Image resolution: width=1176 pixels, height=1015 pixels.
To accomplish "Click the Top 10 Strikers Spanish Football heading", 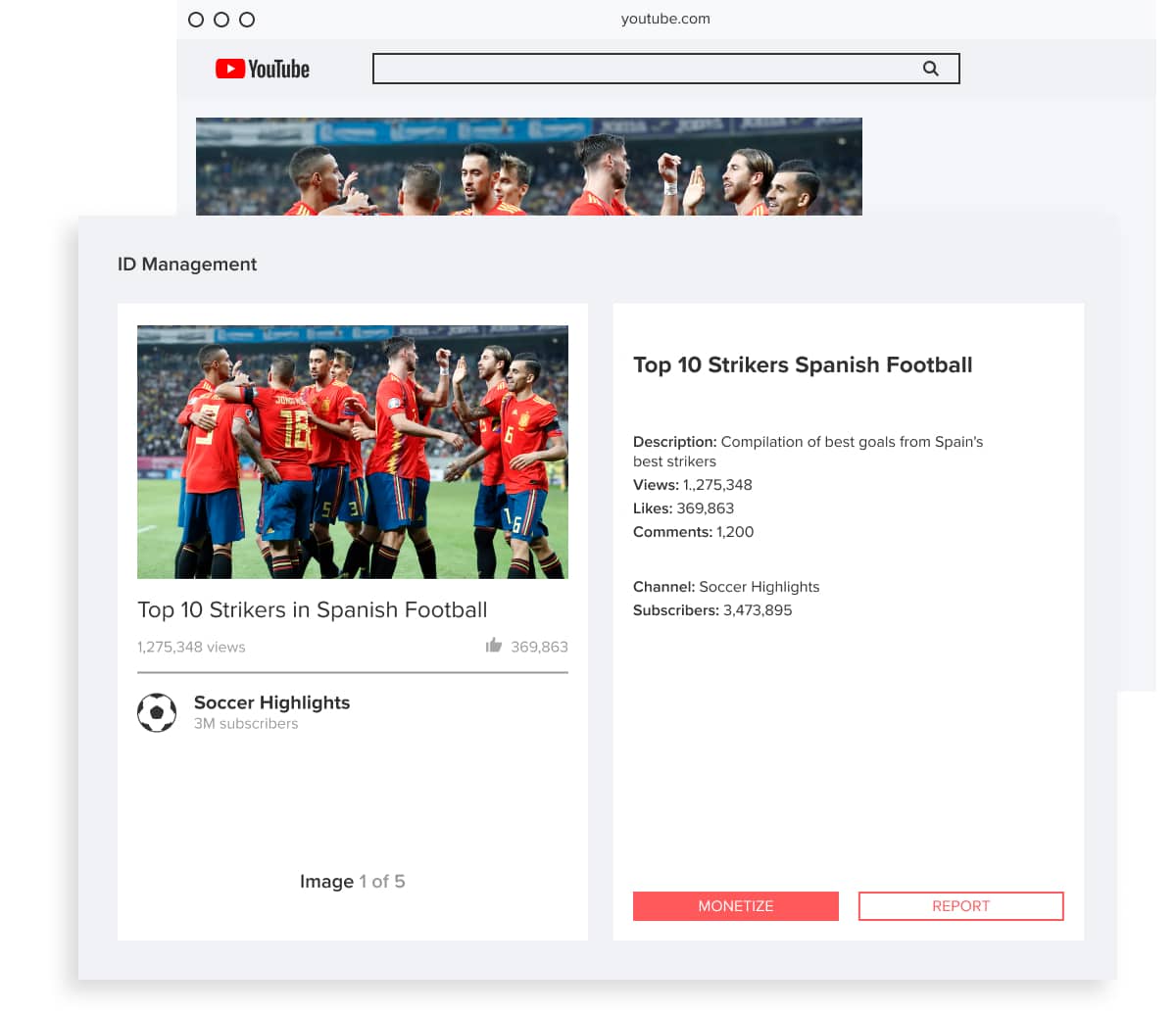I will pyautogui.click(x=803, y=365).
